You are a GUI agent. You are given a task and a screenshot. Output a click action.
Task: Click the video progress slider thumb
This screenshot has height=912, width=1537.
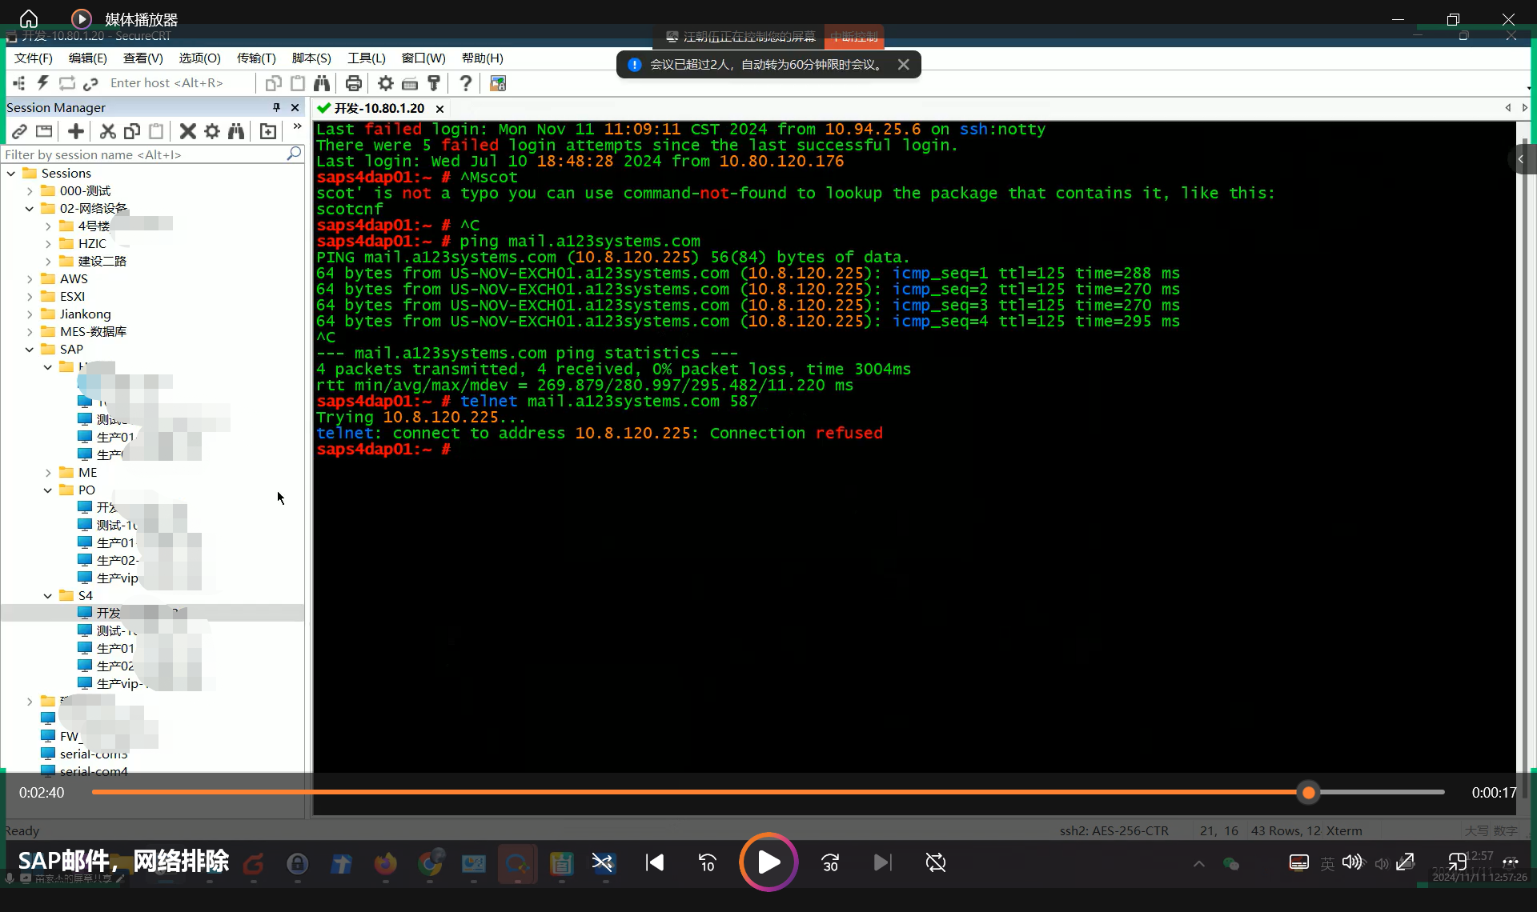point(1309,793)
